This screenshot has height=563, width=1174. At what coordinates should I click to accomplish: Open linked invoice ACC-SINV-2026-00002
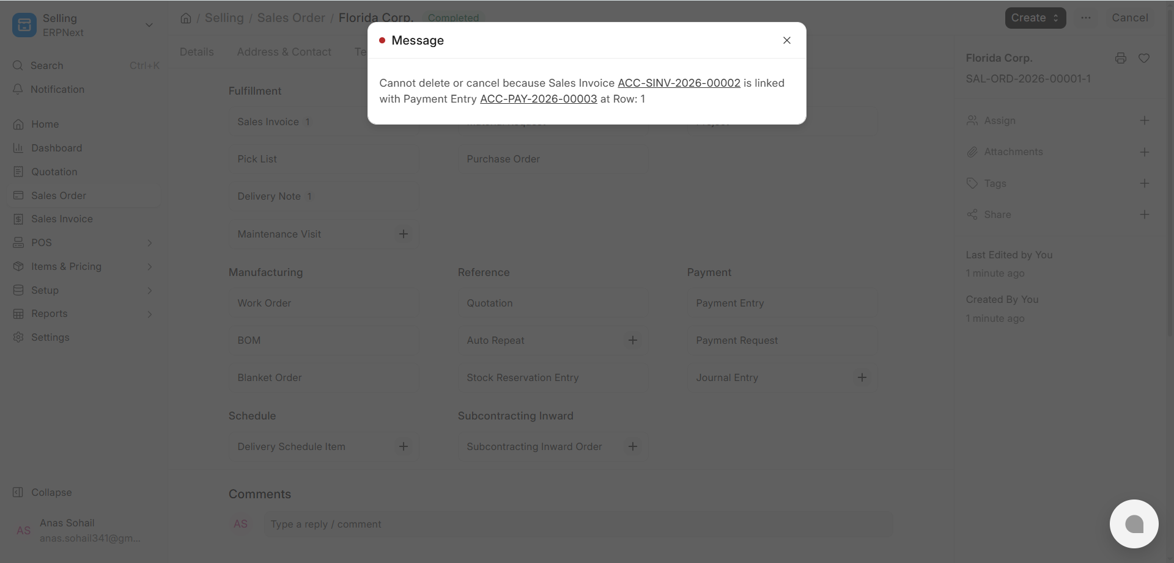679,83
